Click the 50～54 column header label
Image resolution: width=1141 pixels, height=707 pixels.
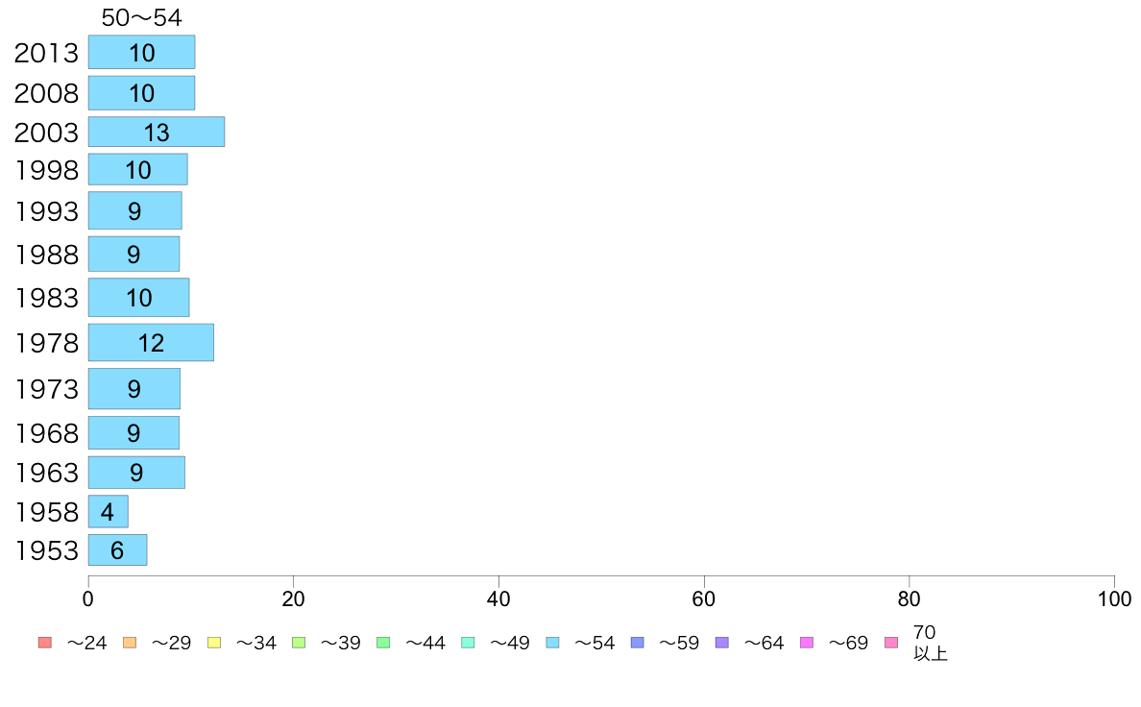click(x=141, y=17)
